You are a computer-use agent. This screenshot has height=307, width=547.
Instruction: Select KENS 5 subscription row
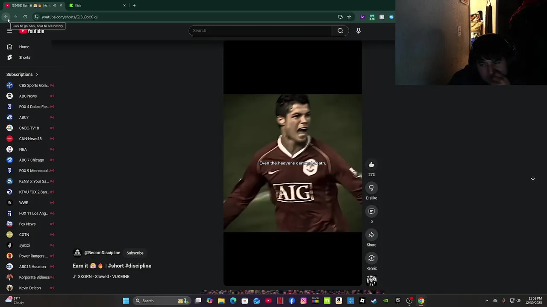pos(30,181)
